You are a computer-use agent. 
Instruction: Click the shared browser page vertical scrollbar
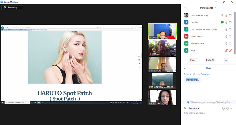tap(141, 55)
